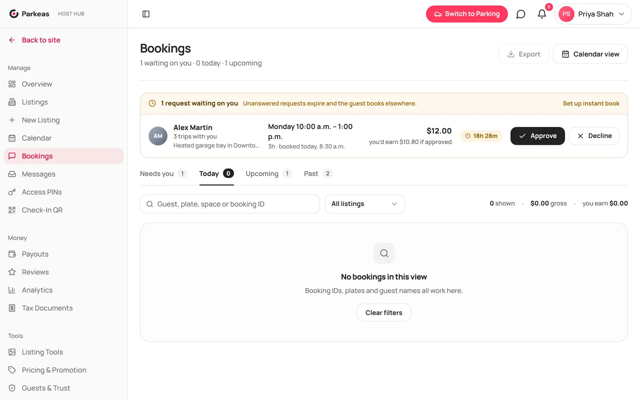Focus the booking search field
This screenshot has height=400, width=640.
[230, 204]
